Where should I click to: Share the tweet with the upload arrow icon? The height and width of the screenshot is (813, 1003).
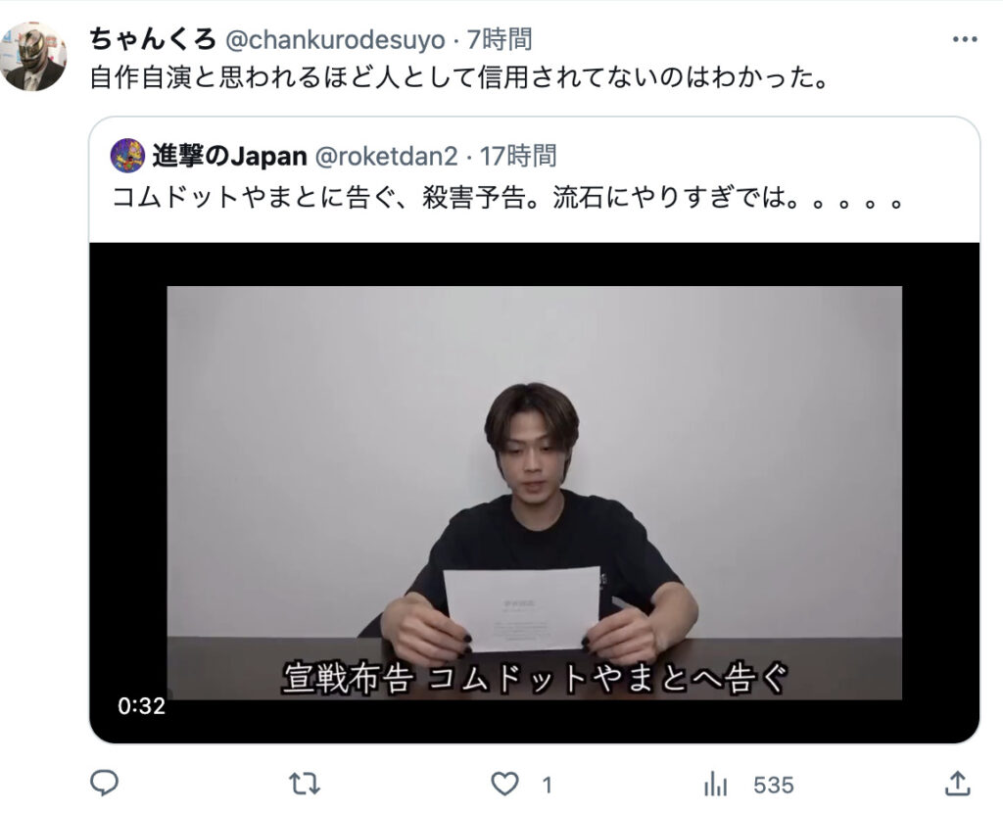pos(958,783)
